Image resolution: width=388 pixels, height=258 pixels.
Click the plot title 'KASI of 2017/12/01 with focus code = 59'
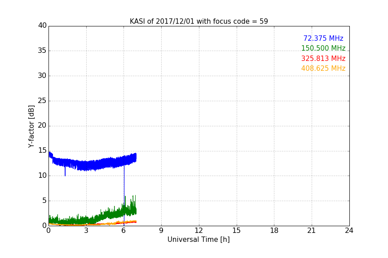pyautogui.click(x=198, y=21)
